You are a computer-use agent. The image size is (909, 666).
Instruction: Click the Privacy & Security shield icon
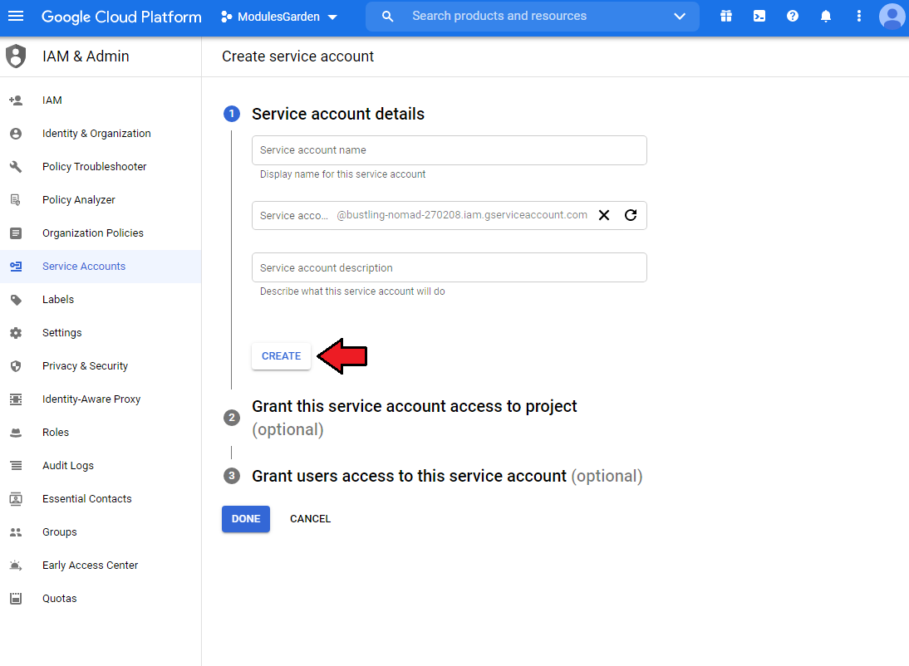pyautogui.click(x=16, y=365)
